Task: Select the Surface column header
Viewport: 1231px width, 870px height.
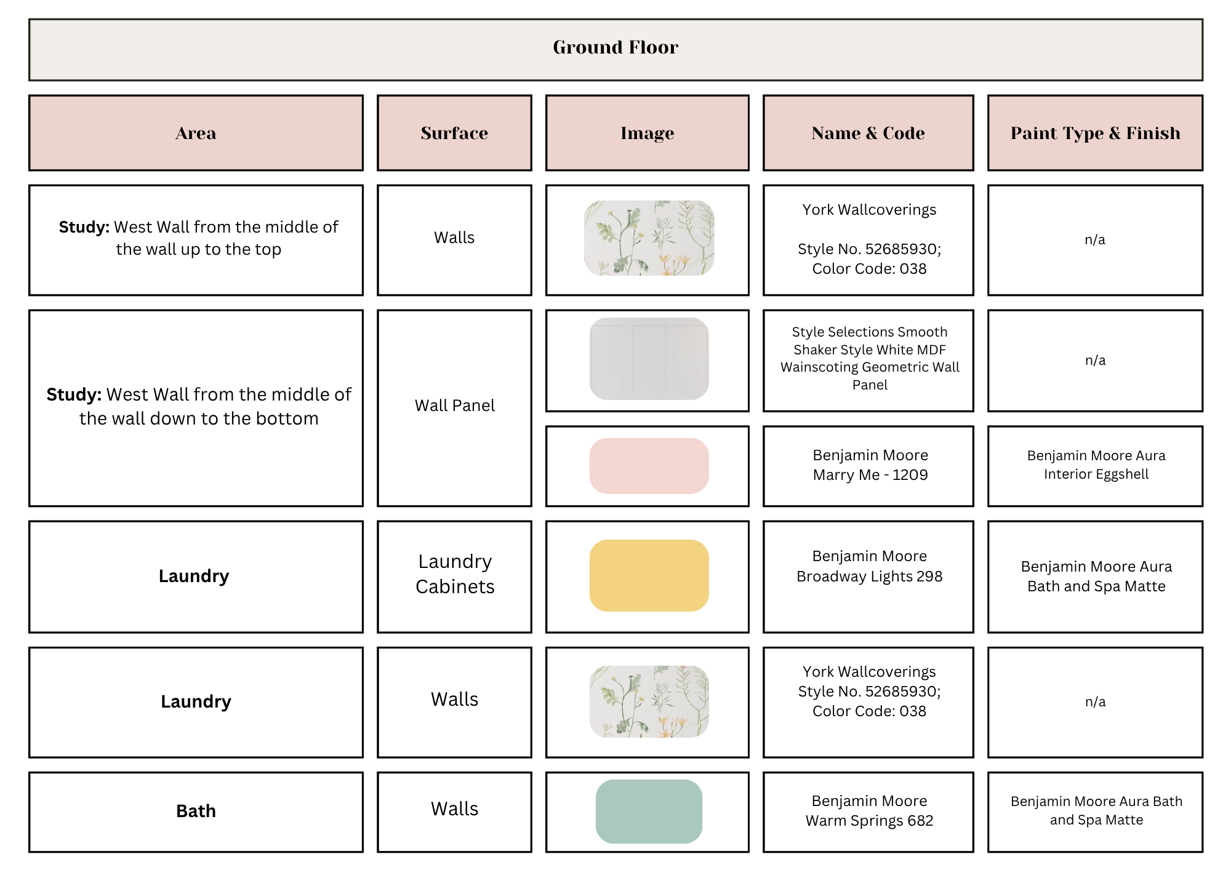Action: pos(454,133)
